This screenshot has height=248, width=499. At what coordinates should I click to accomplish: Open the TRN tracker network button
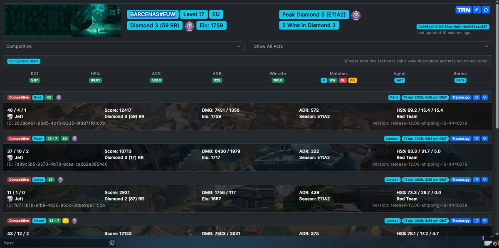coord(463,10)
